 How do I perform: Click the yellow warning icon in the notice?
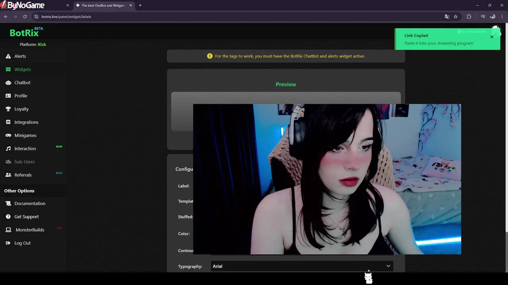pyautogui.click(x=210, y=56)
